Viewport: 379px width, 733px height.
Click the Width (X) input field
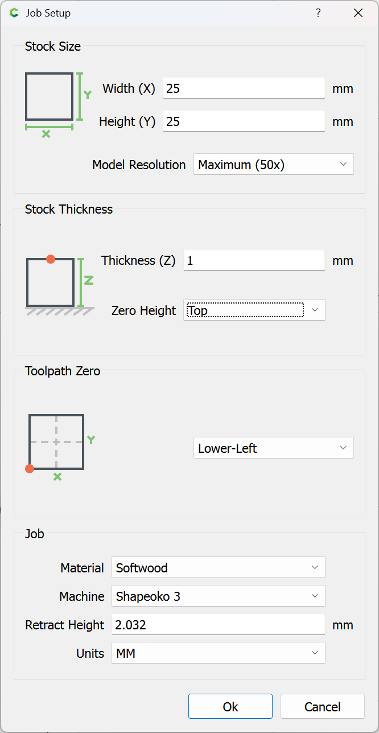coord(244,88)
